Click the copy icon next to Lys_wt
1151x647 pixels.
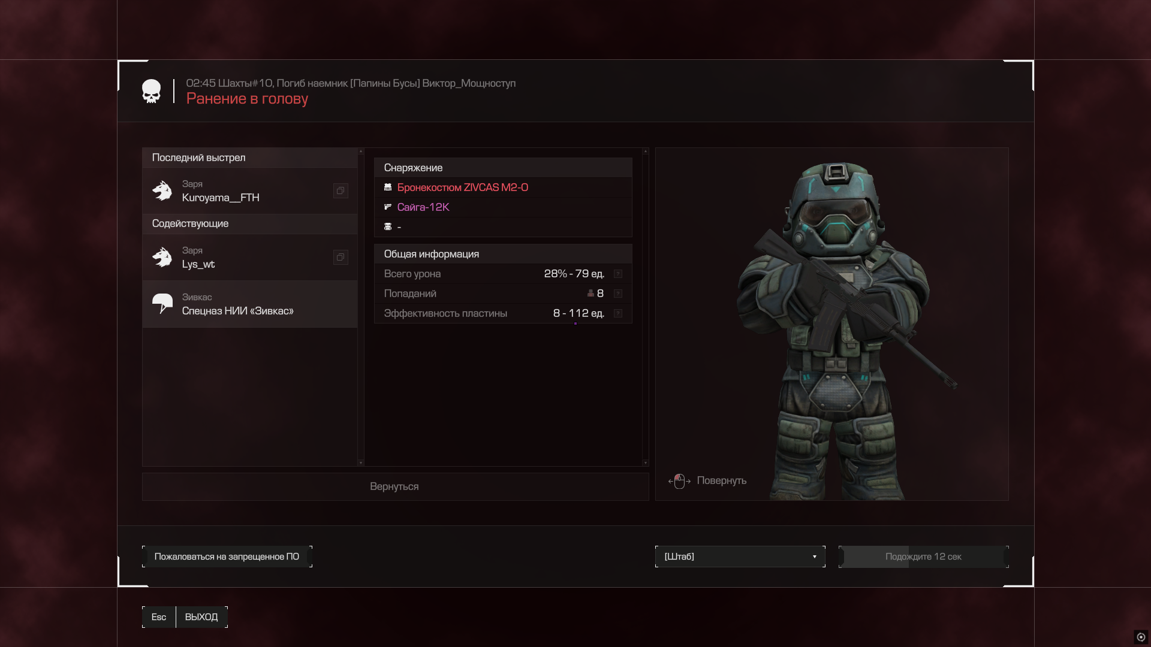coord(341,257)
